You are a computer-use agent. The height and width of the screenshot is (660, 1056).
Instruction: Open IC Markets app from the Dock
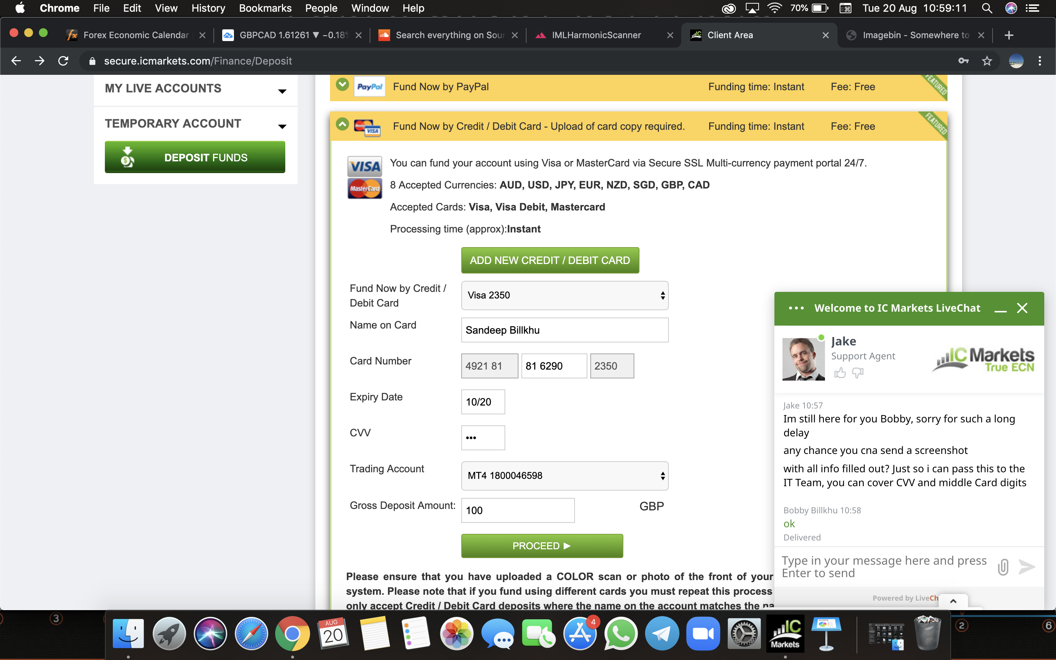coord(785,634)
